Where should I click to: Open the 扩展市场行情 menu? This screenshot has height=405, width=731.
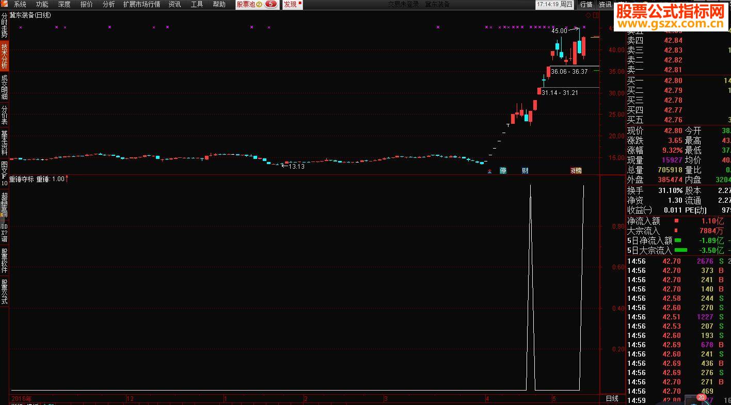click(141, 4)
